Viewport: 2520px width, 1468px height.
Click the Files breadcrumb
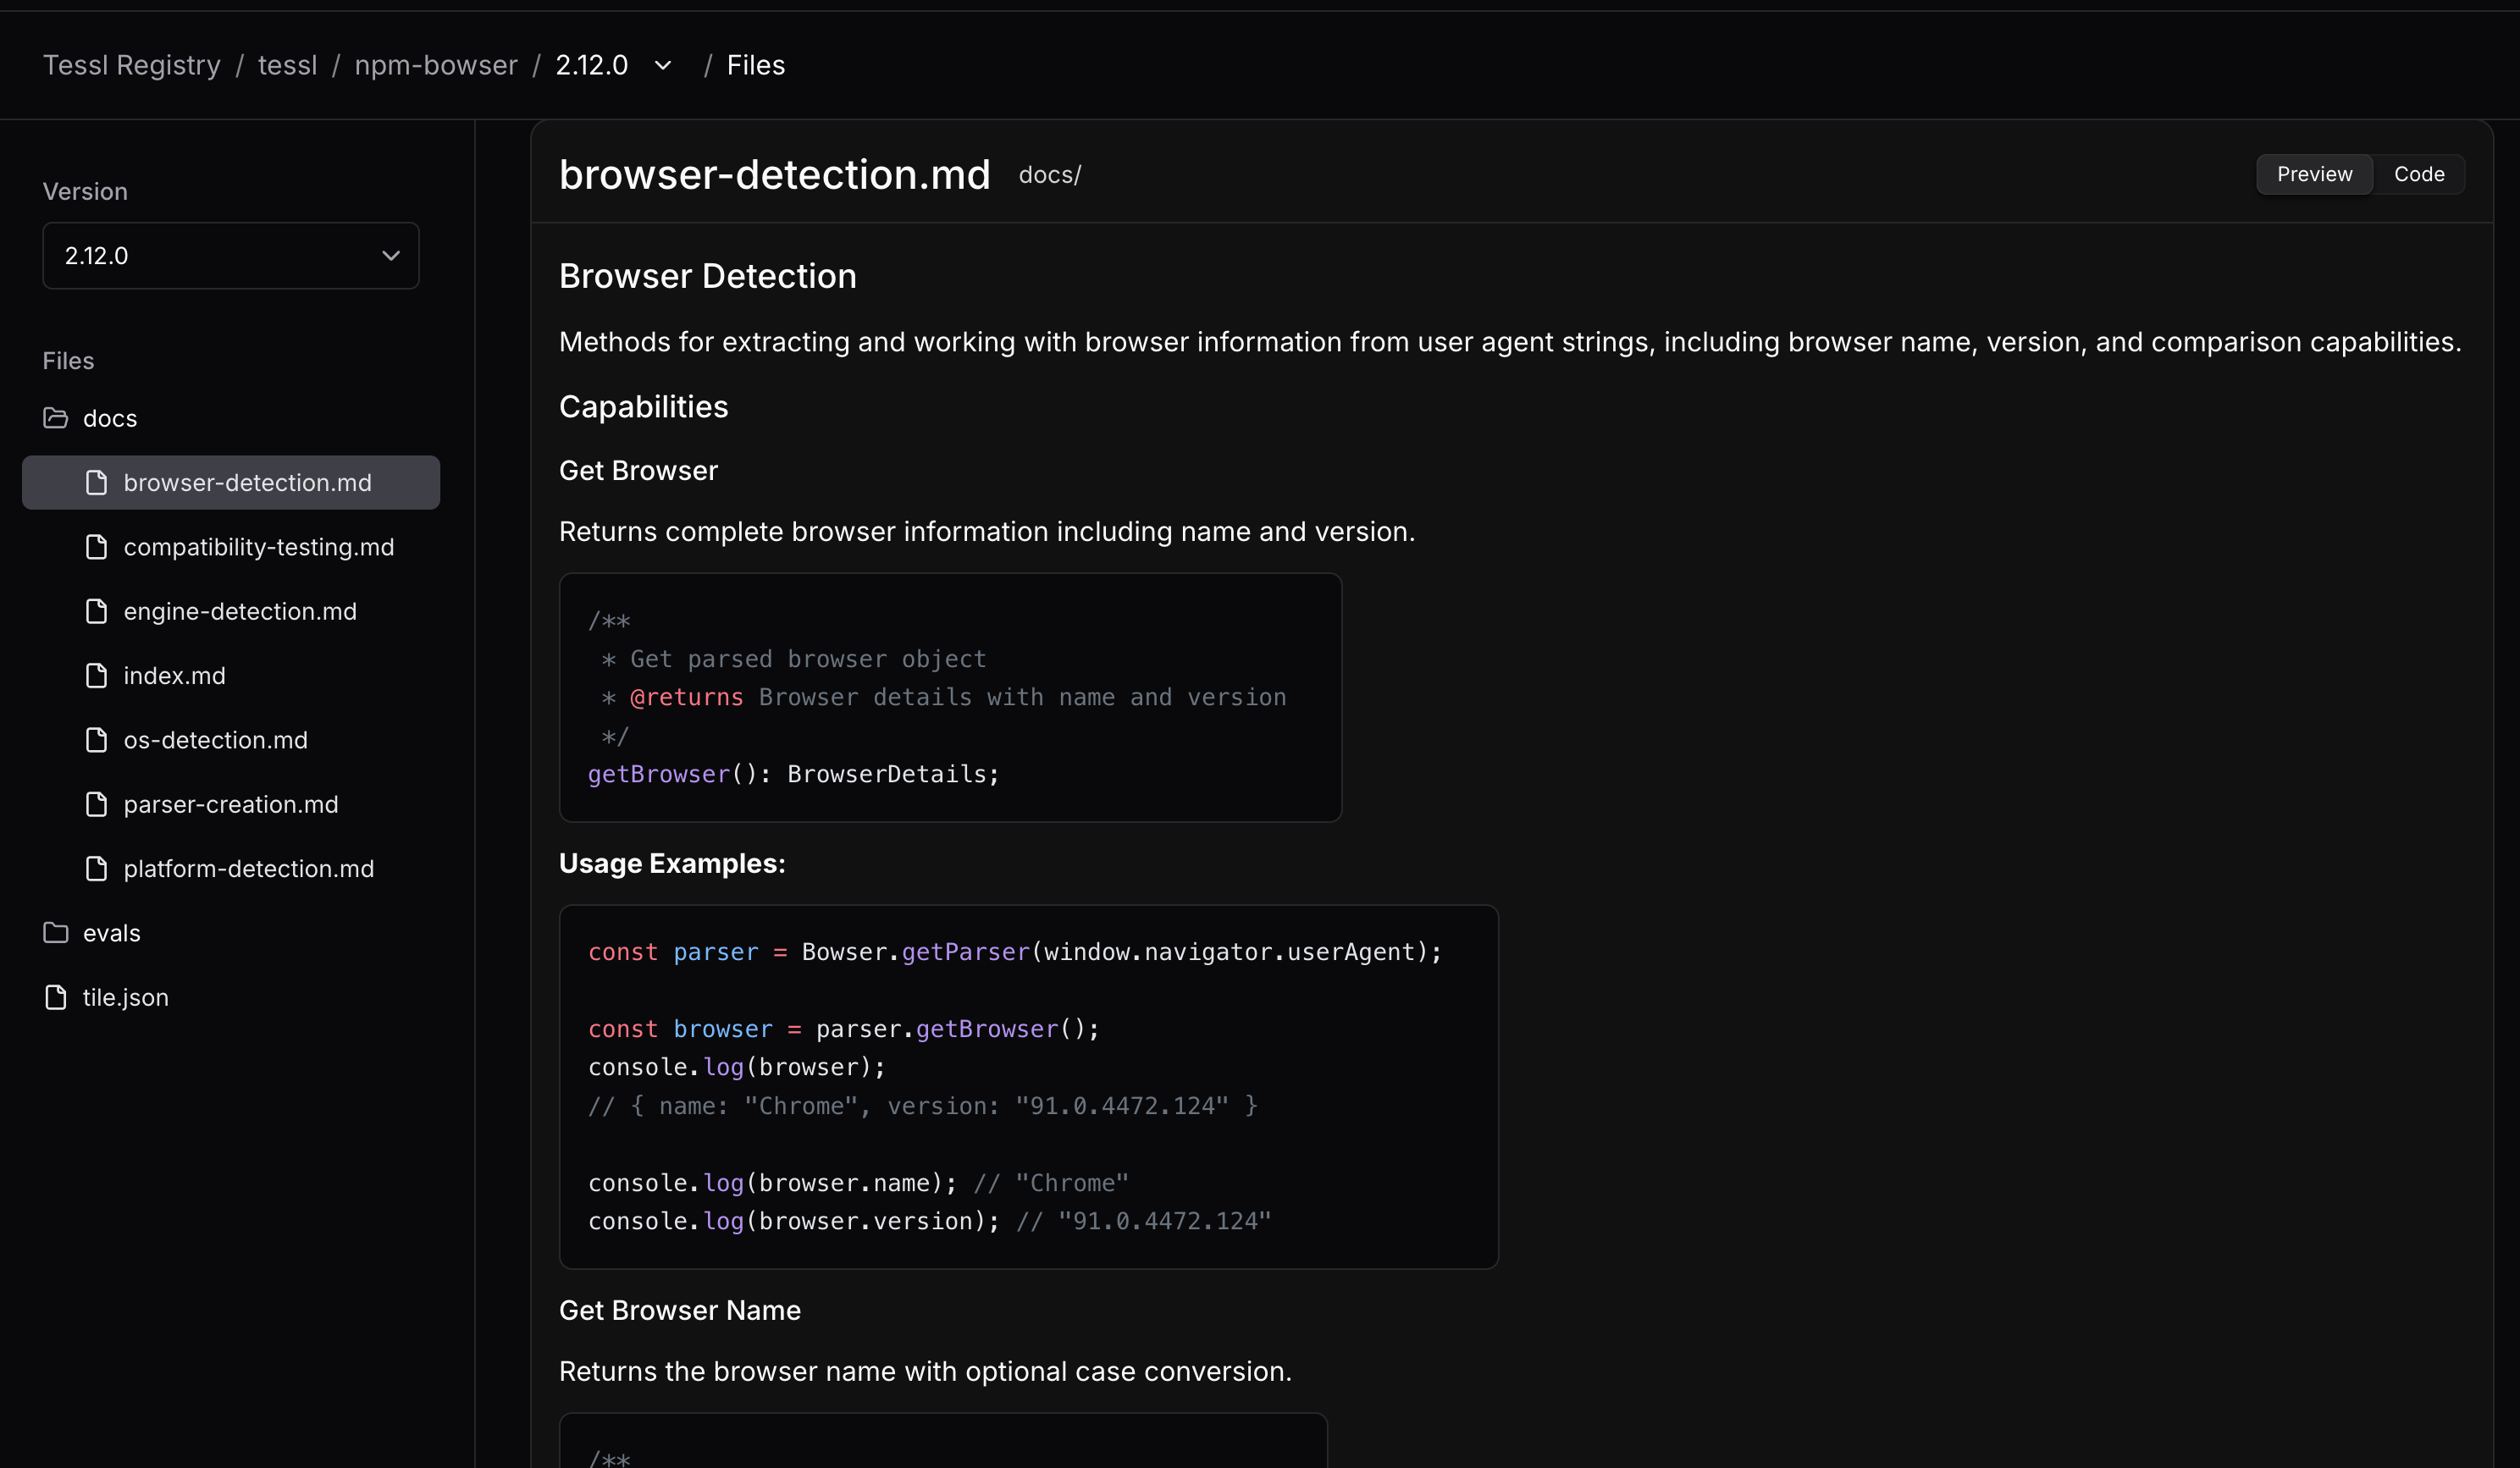tap(756, 65)
